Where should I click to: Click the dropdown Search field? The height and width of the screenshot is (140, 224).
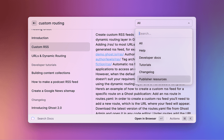point(163,34)
